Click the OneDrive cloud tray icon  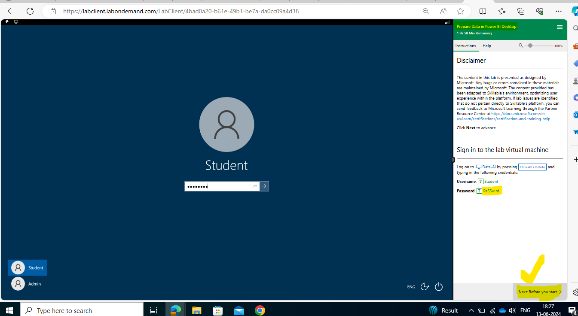[x=502, y=310]
